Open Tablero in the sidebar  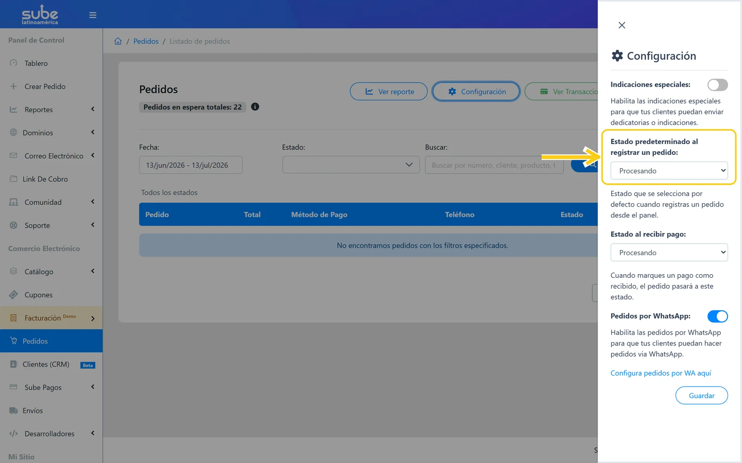(x=51, y=63)
